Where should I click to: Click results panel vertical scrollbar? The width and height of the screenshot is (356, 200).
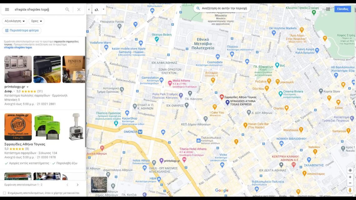pyautogui.click(x=86, y=92)
